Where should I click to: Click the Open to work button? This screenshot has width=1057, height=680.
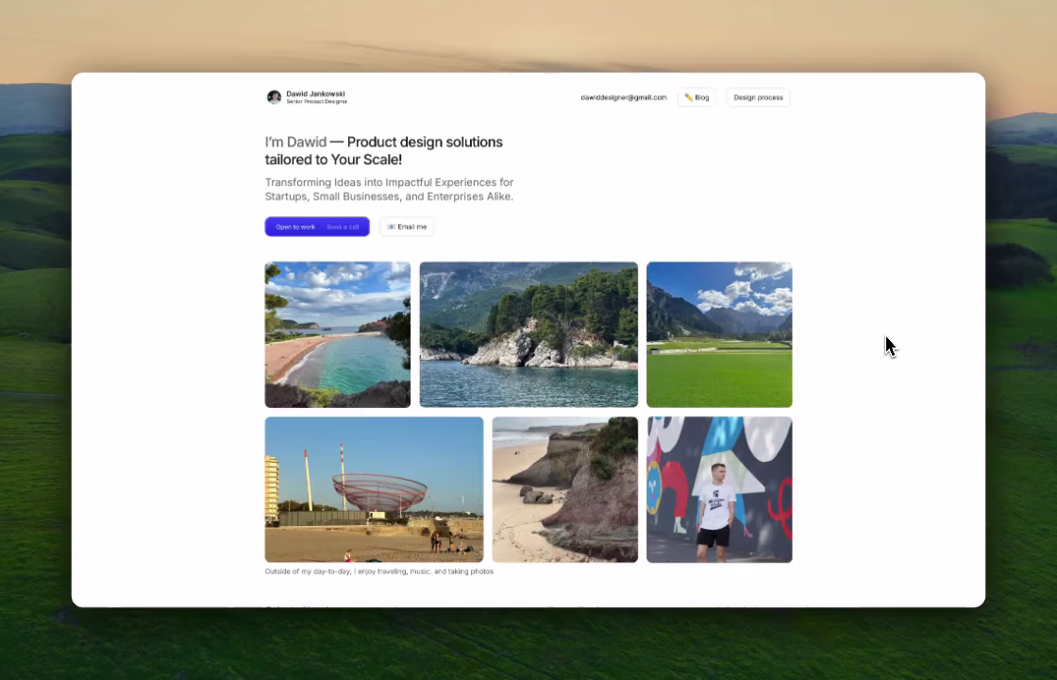tap(294, 227)
